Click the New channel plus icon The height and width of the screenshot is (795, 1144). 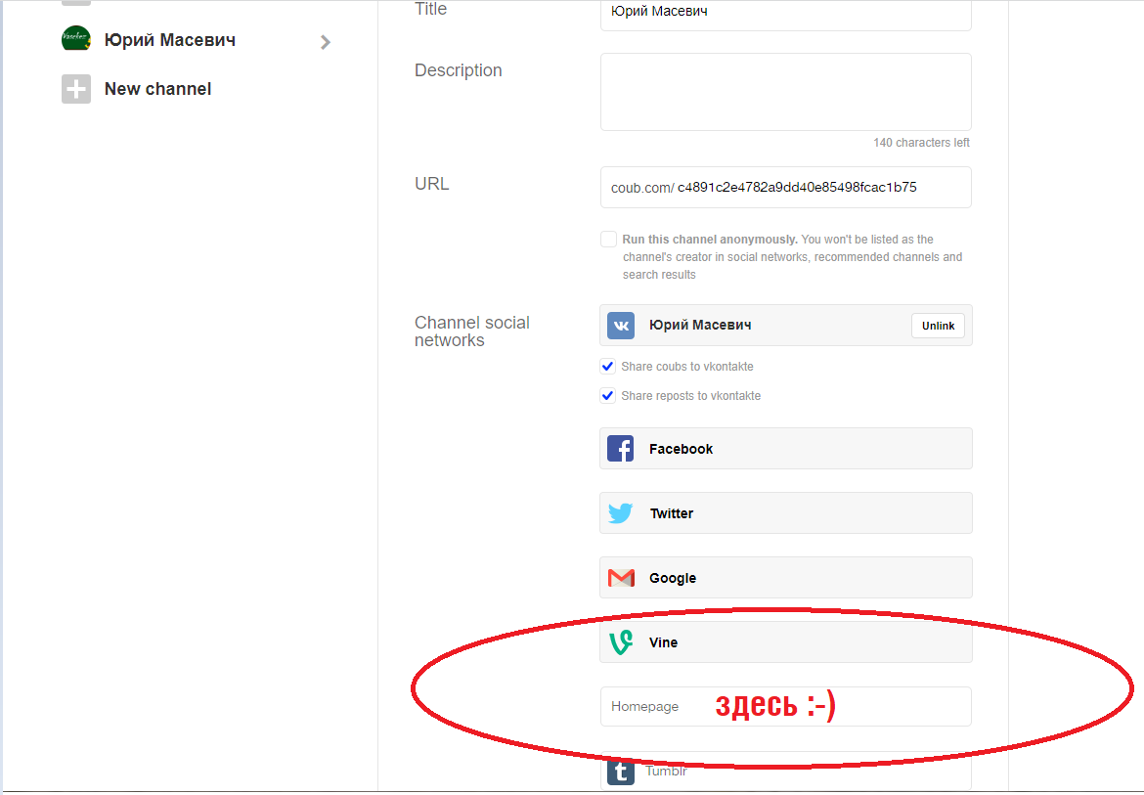76,89
